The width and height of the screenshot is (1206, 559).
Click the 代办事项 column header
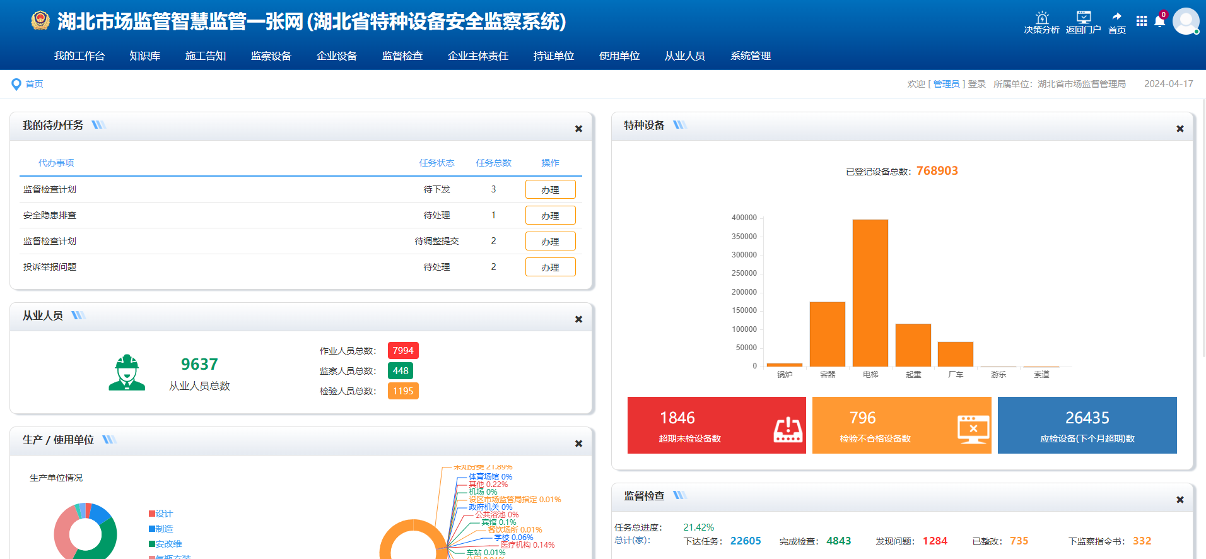tap(56, 163)
